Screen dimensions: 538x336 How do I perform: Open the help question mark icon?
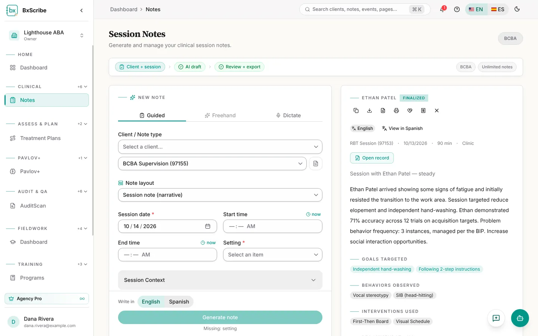coord(457,9)
